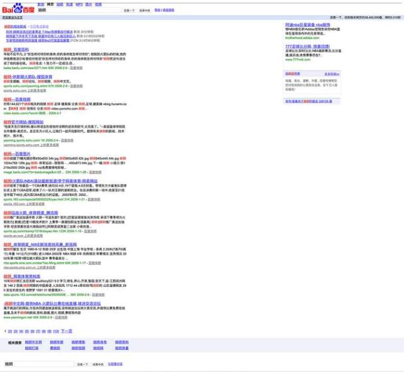Viewport: 404px width, 372px height.
Task: Open the 姚明_网易体育资料库 result
Action: 22,276
